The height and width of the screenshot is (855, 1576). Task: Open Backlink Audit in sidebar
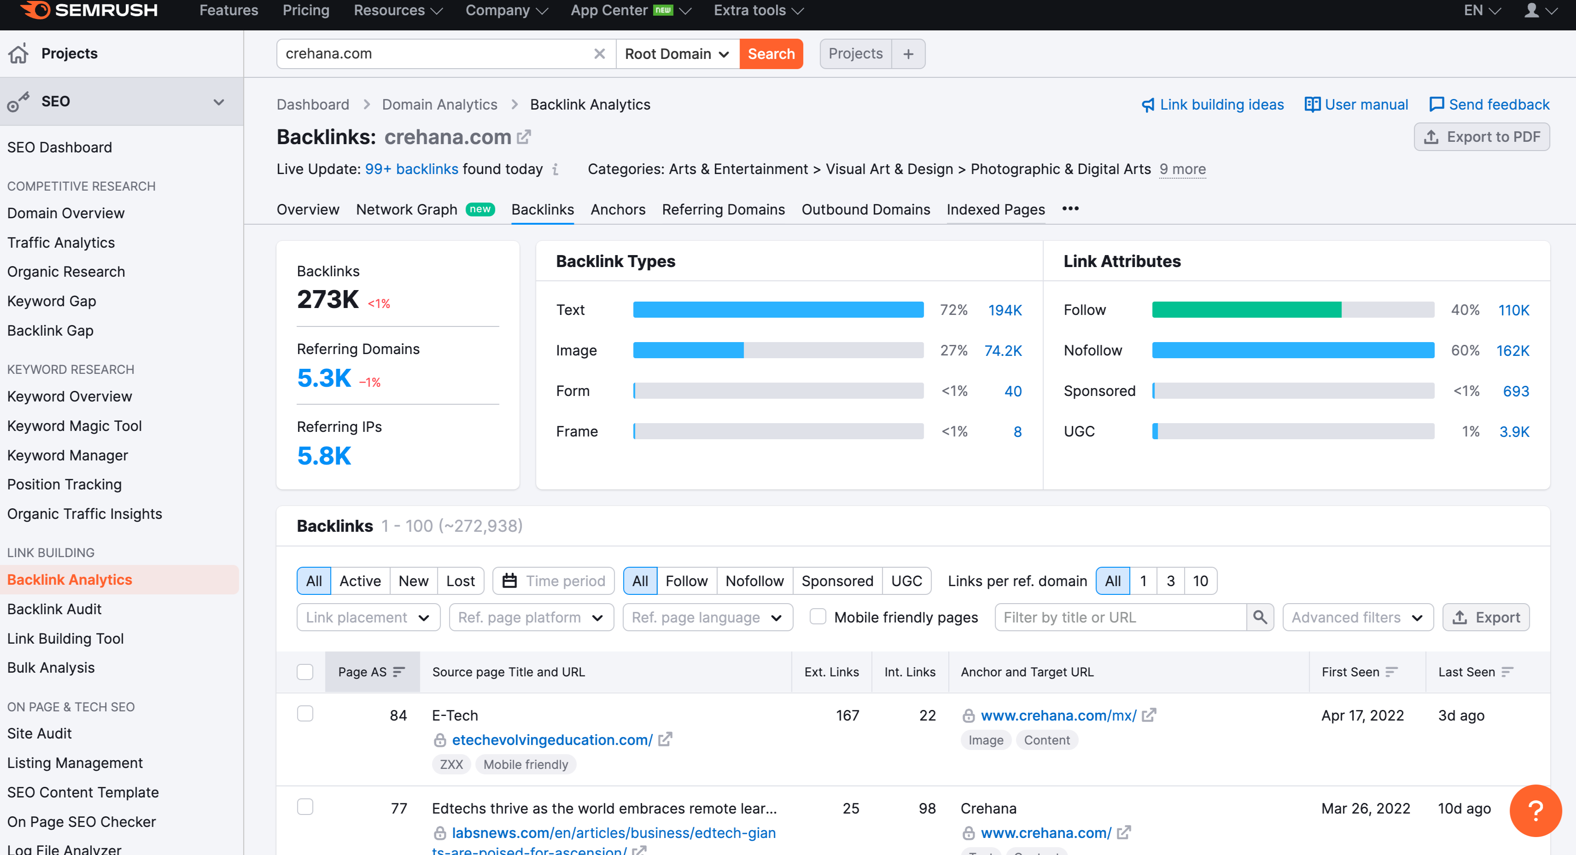point(54,609)
